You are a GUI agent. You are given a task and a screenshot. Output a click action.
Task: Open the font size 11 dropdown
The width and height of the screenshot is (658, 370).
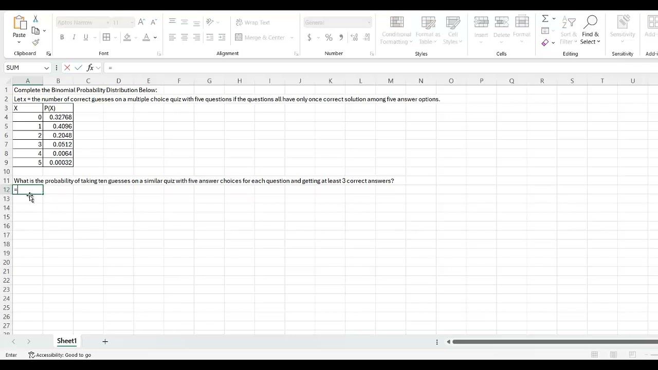[132, 23]
